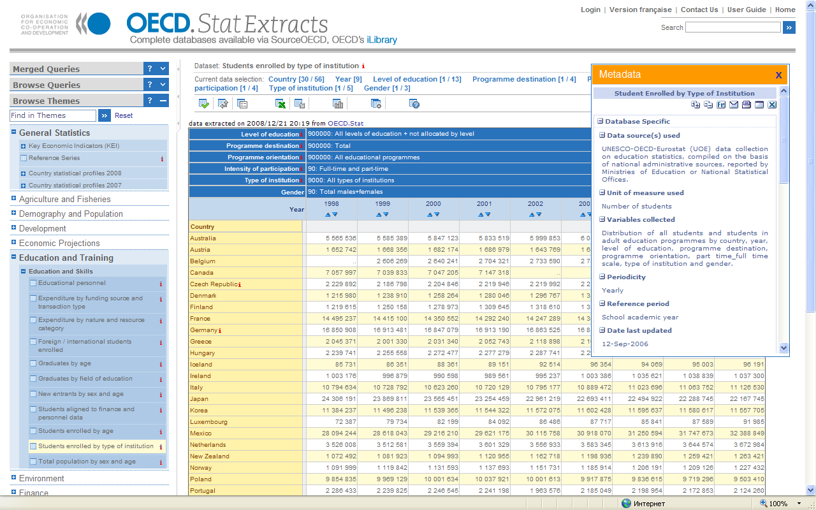
Task: Click info icon next to Czech Republic
Action: tap(240, 284)
